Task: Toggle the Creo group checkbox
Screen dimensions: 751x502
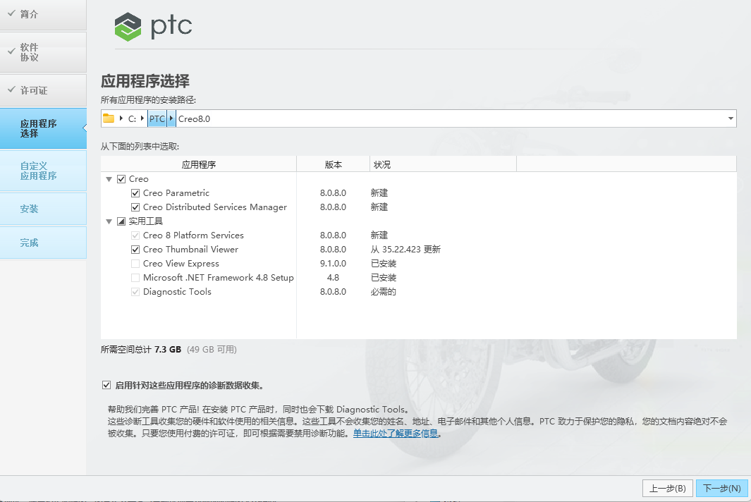Action: 121,179
